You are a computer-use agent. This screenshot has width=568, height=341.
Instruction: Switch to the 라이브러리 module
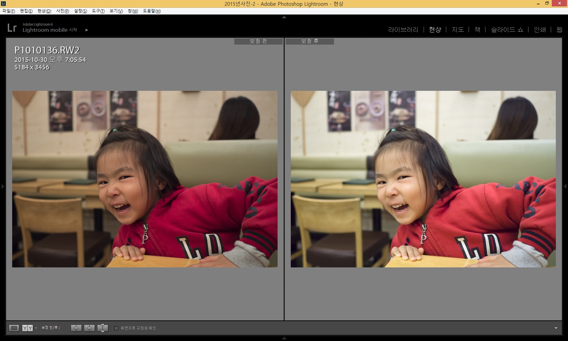tap(403, 30)
